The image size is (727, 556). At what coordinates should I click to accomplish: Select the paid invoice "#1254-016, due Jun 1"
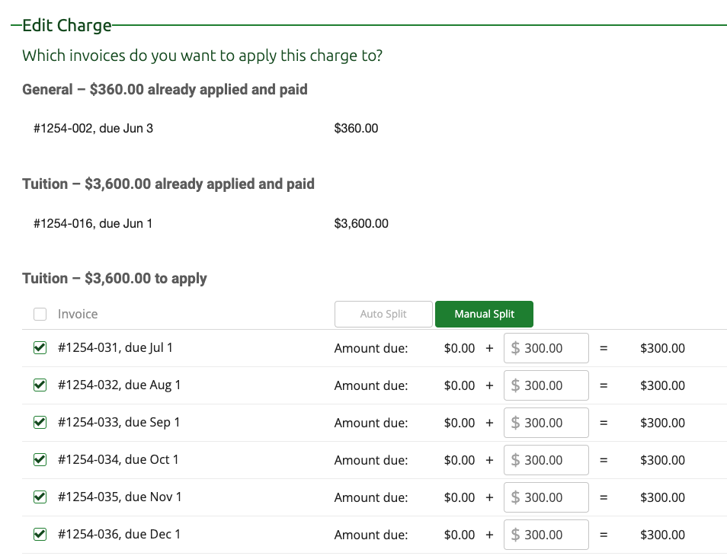click(93, 223)
